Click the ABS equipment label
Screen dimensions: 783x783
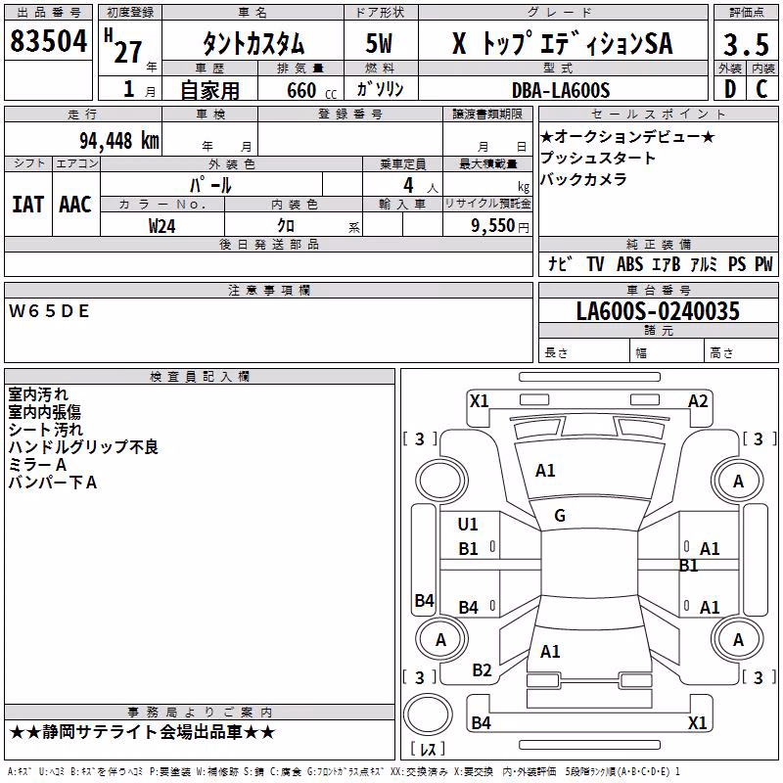click(629, 263)
